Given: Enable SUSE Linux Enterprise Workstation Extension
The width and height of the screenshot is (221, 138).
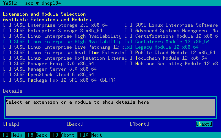Looking at the screenshot, I should (7, 58).
